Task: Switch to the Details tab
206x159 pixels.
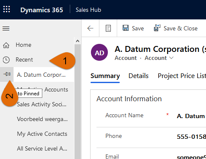Action: [x=138, y=76]
